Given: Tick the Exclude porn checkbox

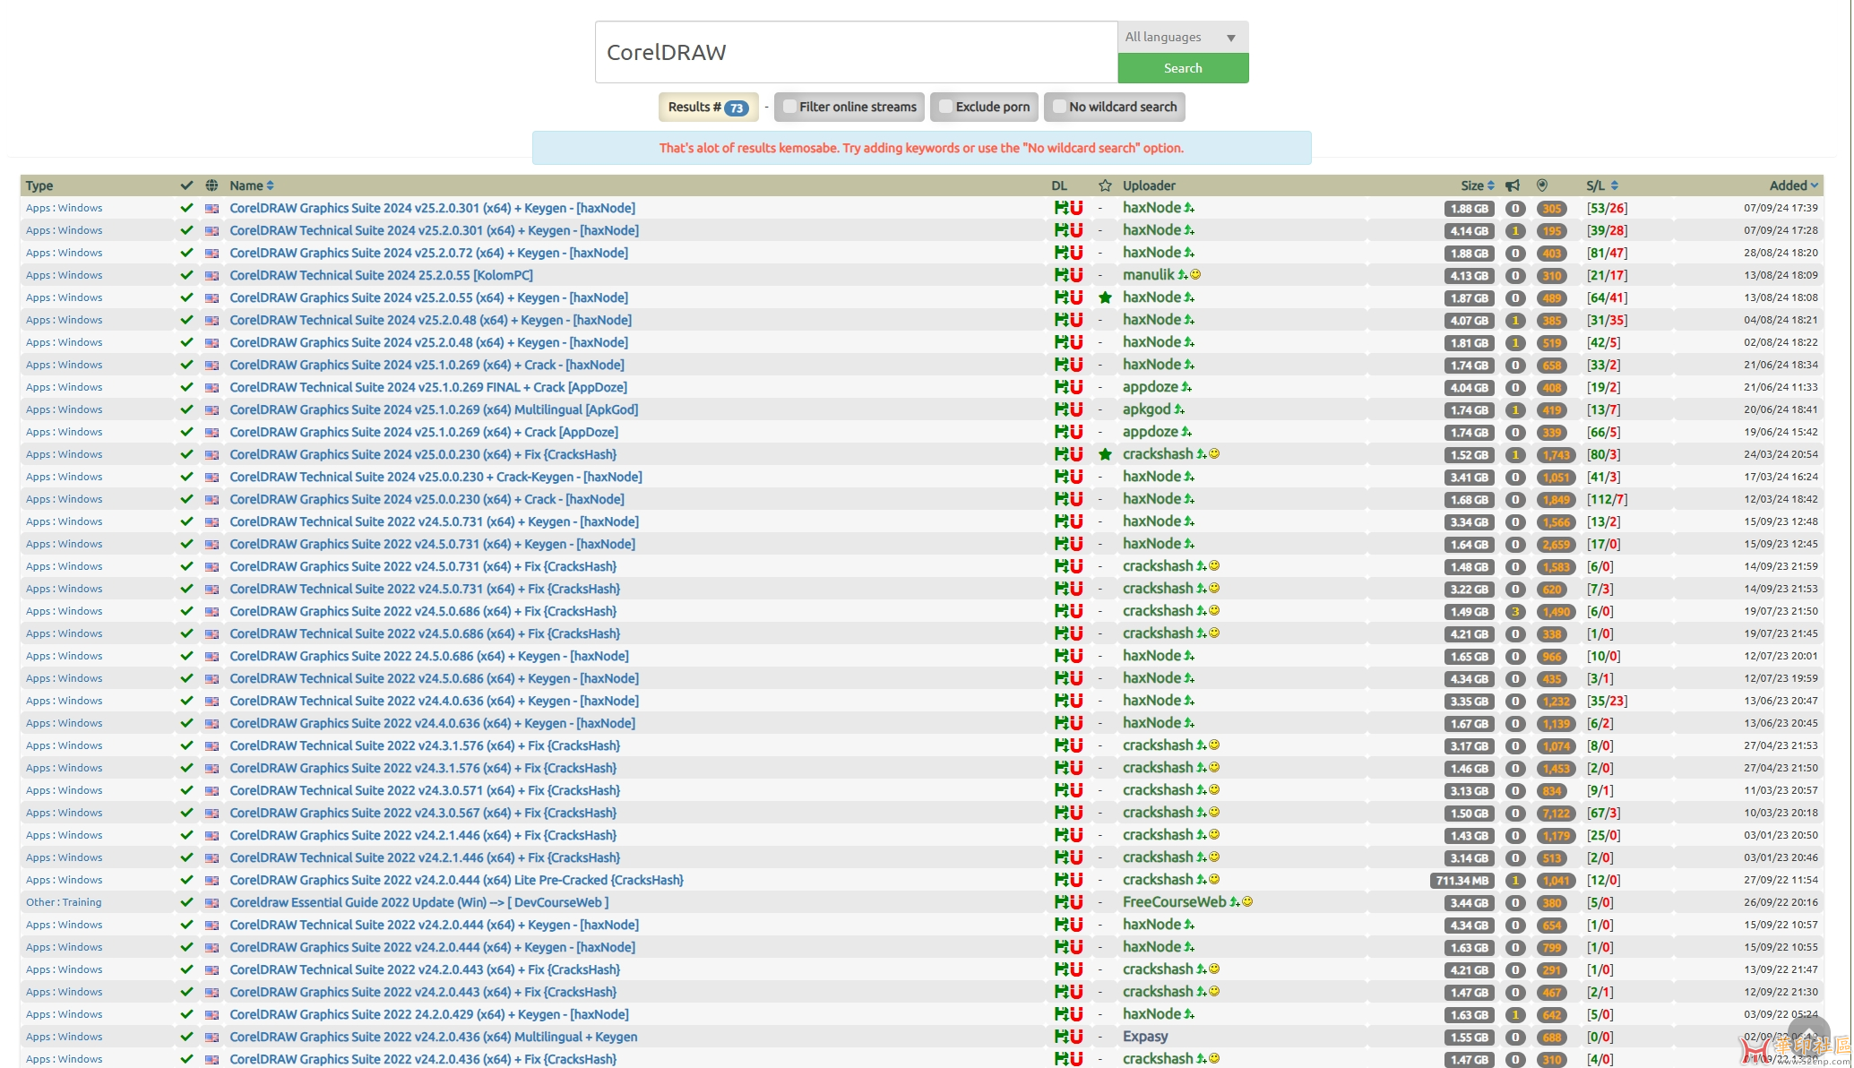Looking at the screenshot, I should tap(945, 107).
